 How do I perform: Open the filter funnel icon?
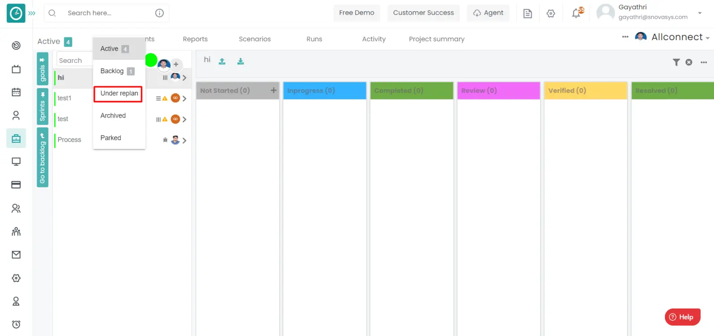676,62
